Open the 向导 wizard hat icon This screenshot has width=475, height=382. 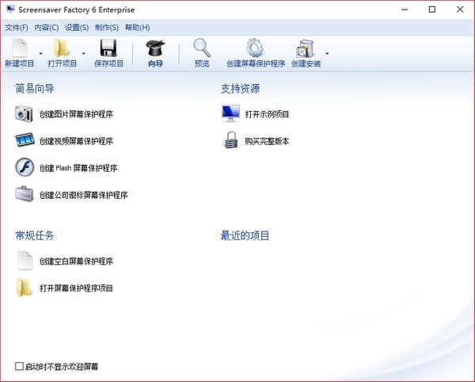point(155,48)
